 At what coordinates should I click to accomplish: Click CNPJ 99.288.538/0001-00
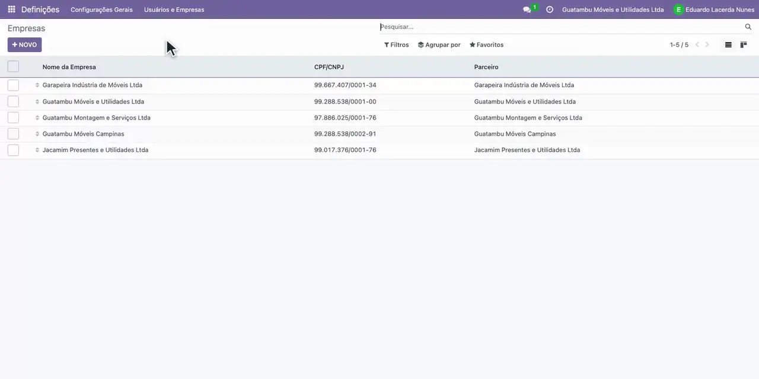pyautogui.click(x=345, y=102)
